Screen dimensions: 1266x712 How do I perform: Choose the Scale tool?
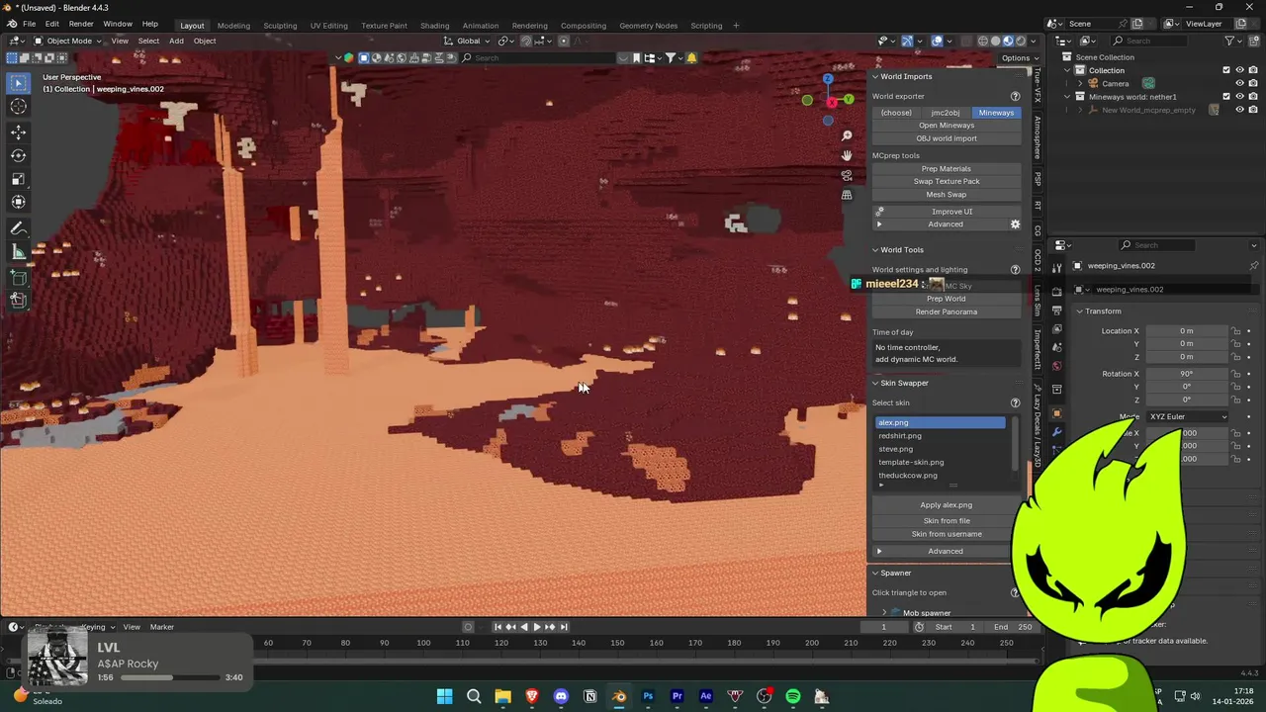18,179
